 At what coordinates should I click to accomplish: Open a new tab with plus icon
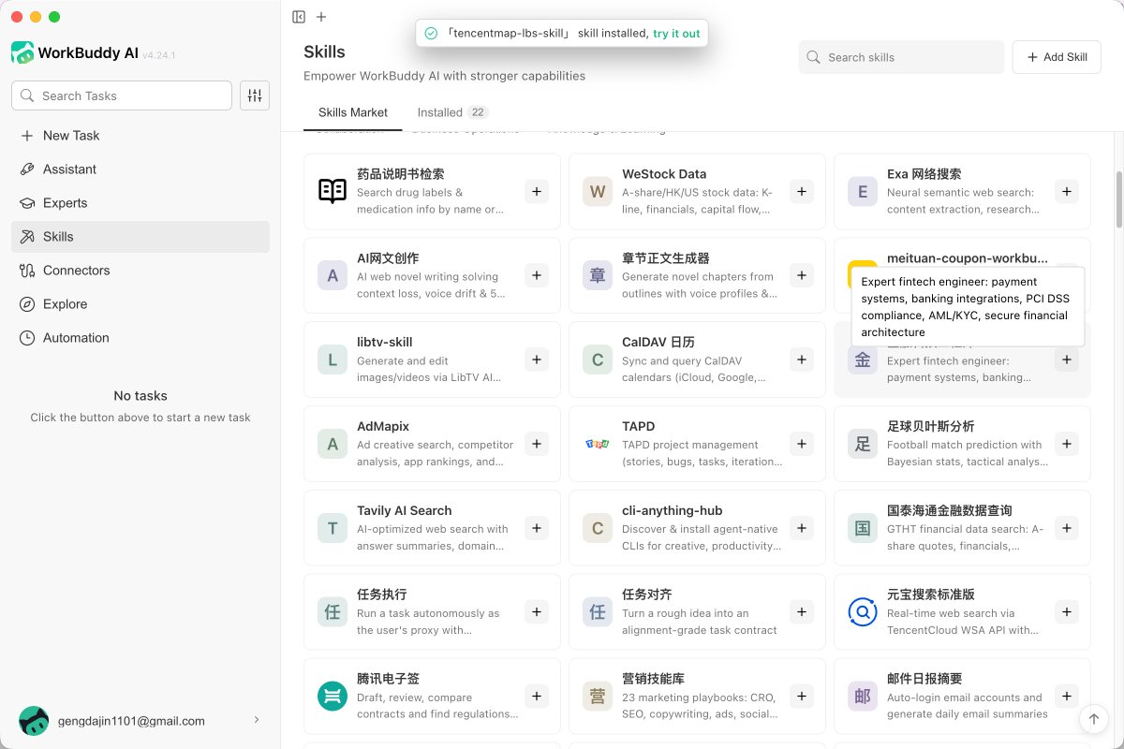[321, 17]
